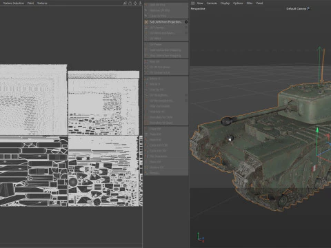Viewport: 331px width, 248px height.
Task: Click the Restore UV command icon
Action: pyautogui.click(x=146, y=167)
